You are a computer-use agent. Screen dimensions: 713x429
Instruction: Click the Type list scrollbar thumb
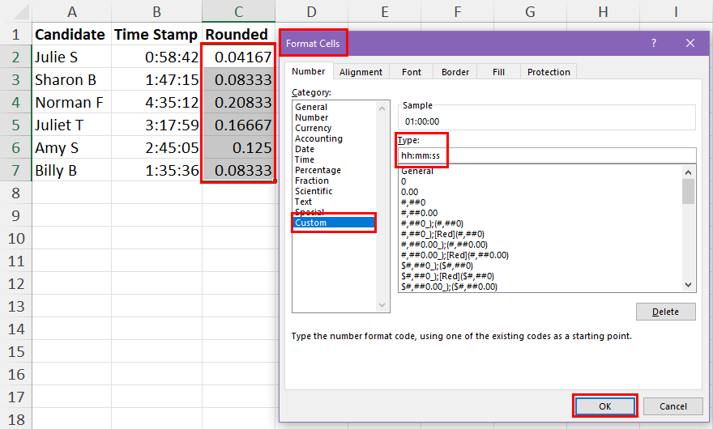click(x=688, y=191)
